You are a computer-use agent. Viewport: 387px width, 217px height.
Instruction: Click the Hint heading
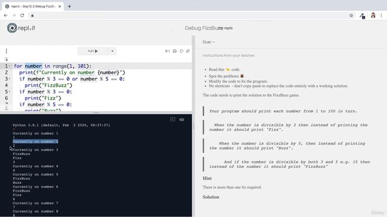click(207, 178)
